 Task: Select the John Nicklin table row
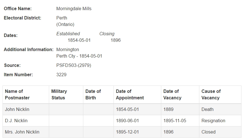(x=122, y=109)
